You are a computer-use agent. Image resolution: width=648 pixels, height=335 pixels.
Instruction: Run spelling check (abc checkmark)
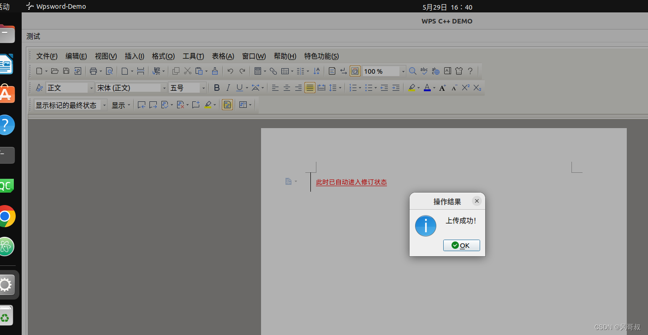[x=424, y=71]
